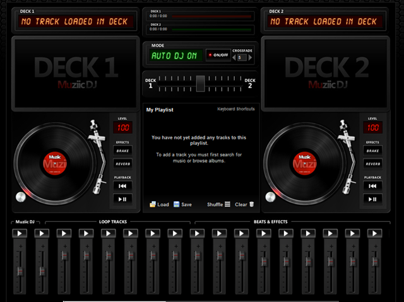Play the seventh Beats & Effects sample
The width and height of the screenshot is (404, 302).
click(x=330, y=233)
